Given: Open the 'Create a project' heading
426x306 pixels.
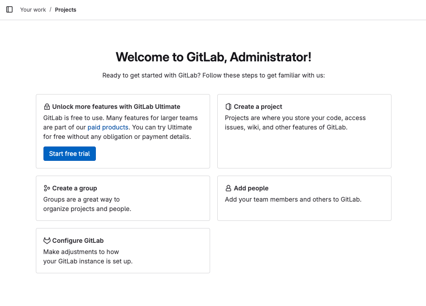Looking at the screenshot, I should 258,107.
